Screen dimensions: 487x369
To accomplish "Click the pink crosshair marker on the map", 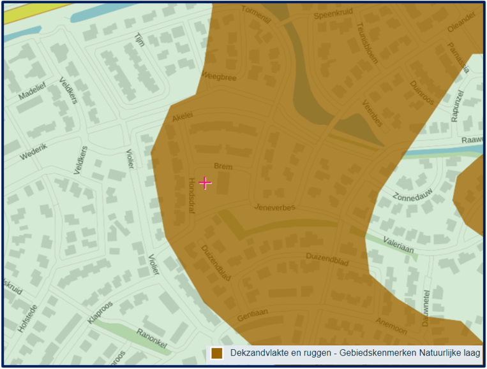I will coord(205,184).
